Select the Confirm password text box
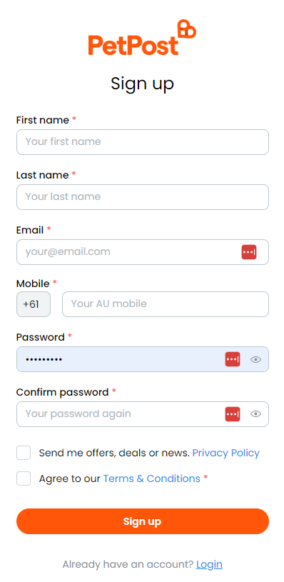 [x=143, y=414]
